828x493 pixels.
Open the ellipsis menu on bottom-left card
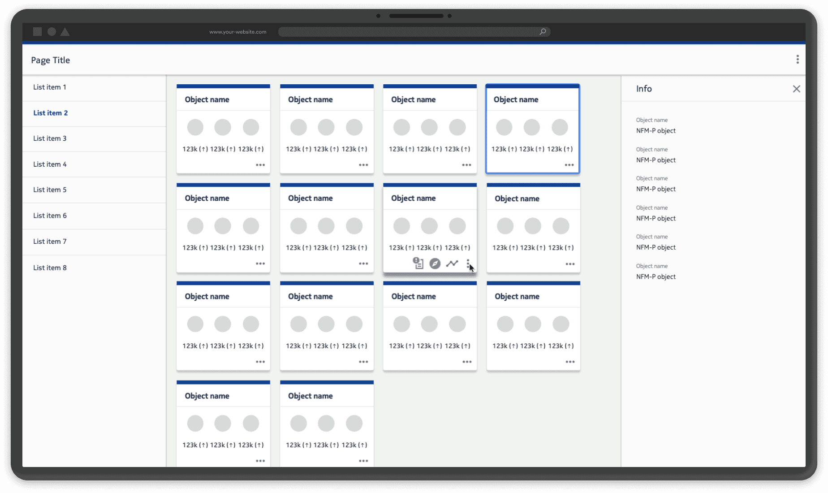point(260,461)
